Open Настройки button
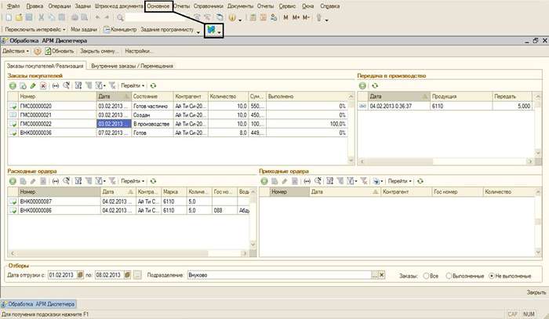Viewport: 549px width, 319px height. point(139,52)
